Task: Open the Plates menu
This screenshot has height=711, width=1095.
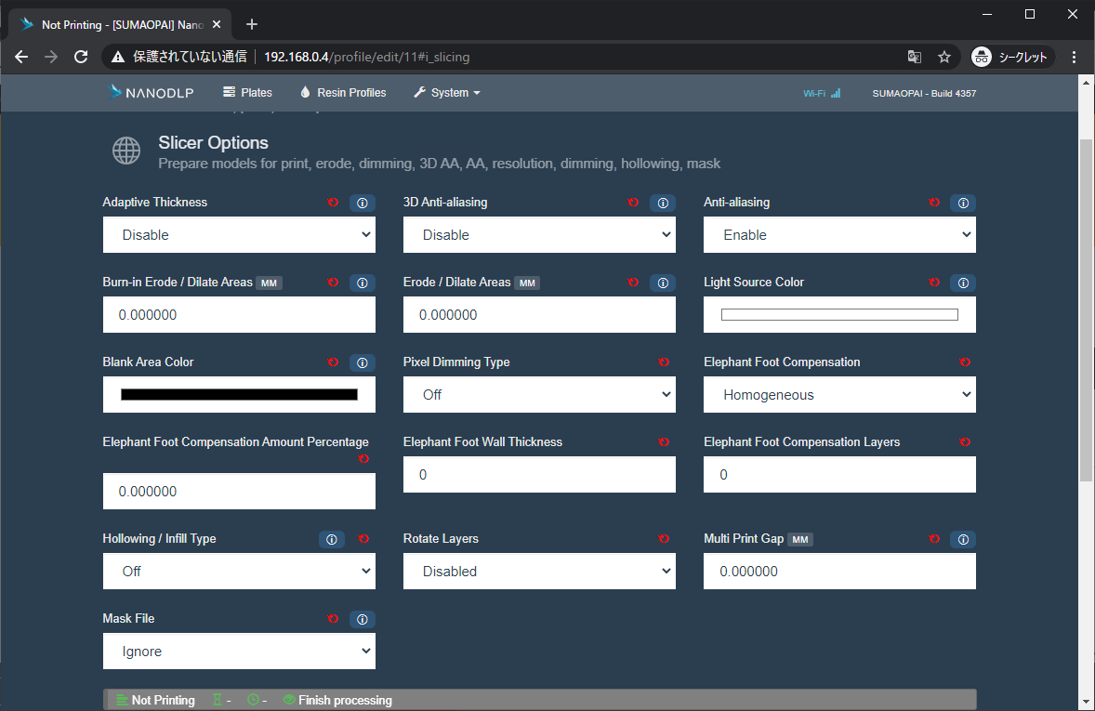Action: (x=247, y=92)
